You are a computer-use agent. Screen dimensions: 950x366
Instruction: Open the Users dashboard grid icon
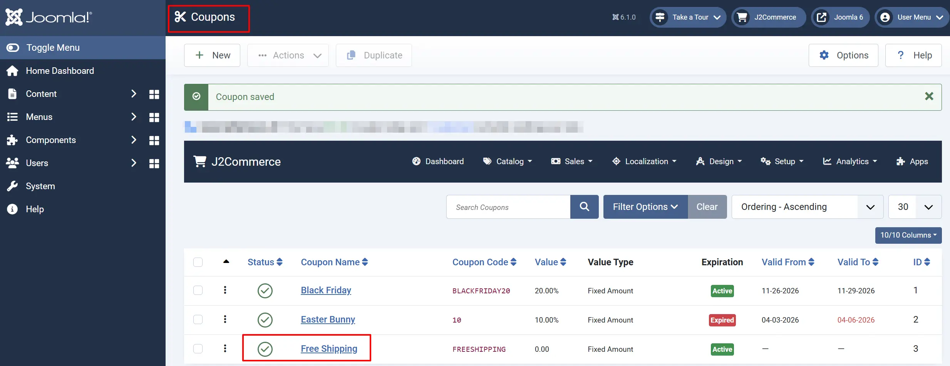tap(154, 163)
